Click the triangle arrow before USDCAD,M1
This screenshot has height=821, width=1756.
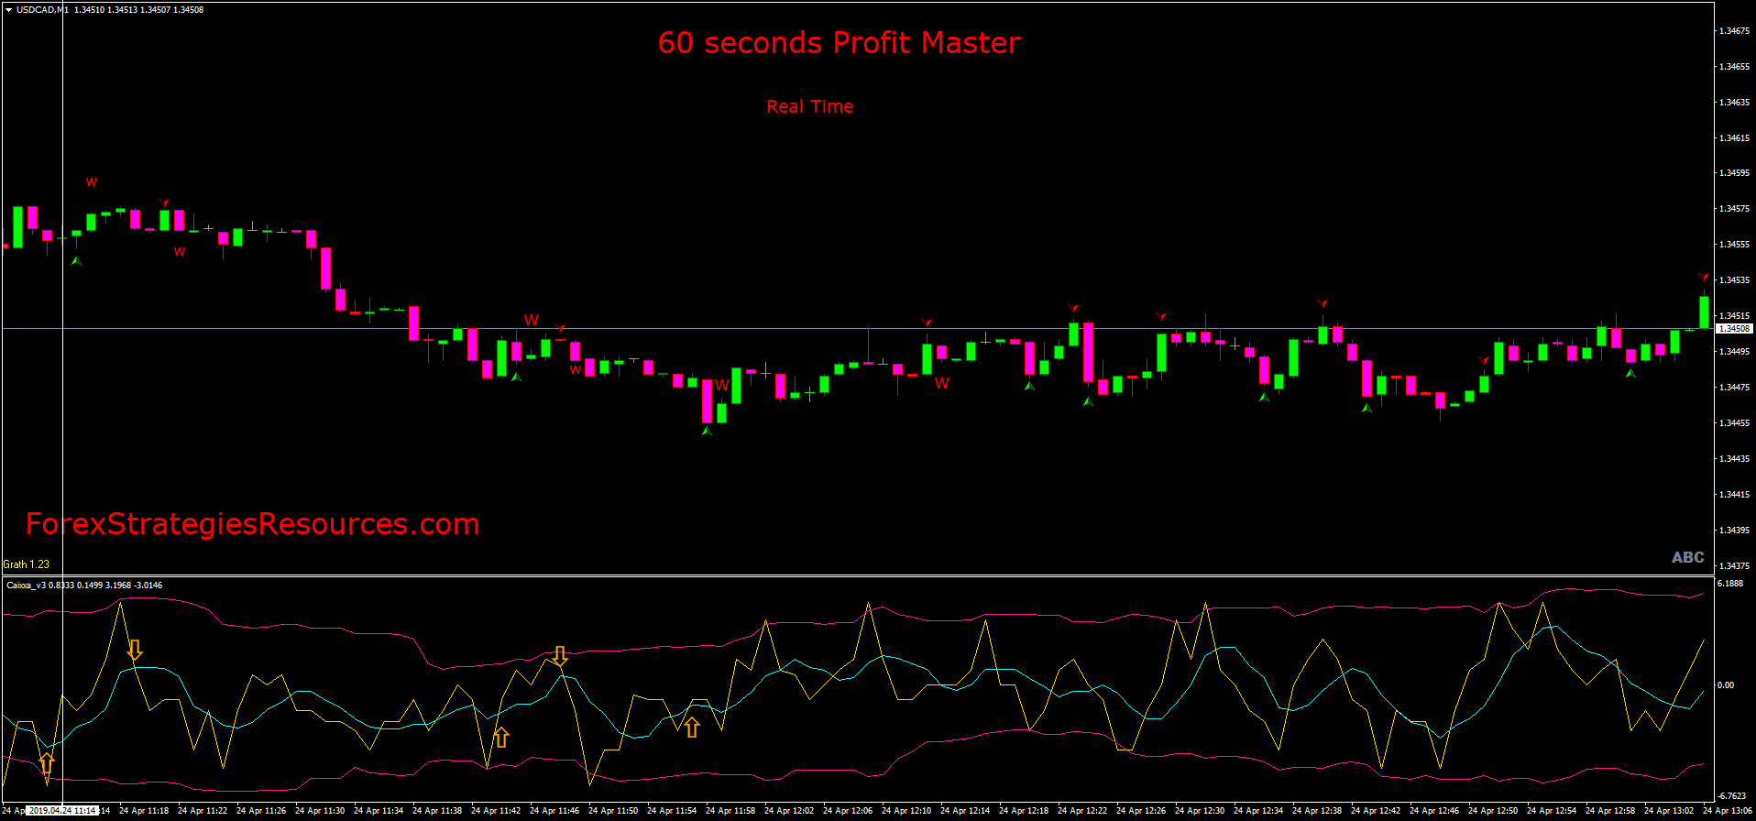(8, 10)
